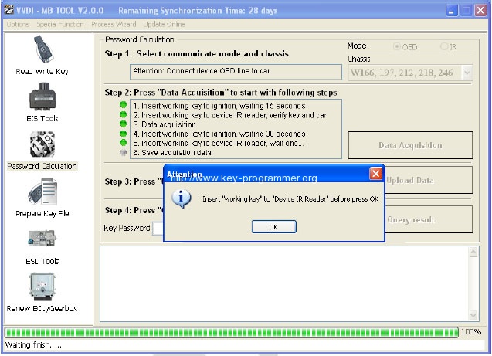
Task: Click the Prepare Key File icon
Action: [x=42, y=194]
